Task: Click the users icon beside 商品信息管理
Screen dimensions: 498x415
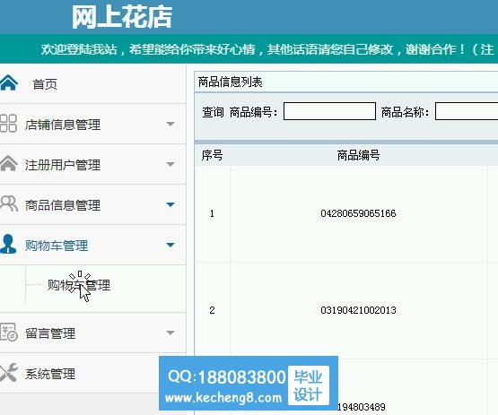Action: tap(9, 203)
